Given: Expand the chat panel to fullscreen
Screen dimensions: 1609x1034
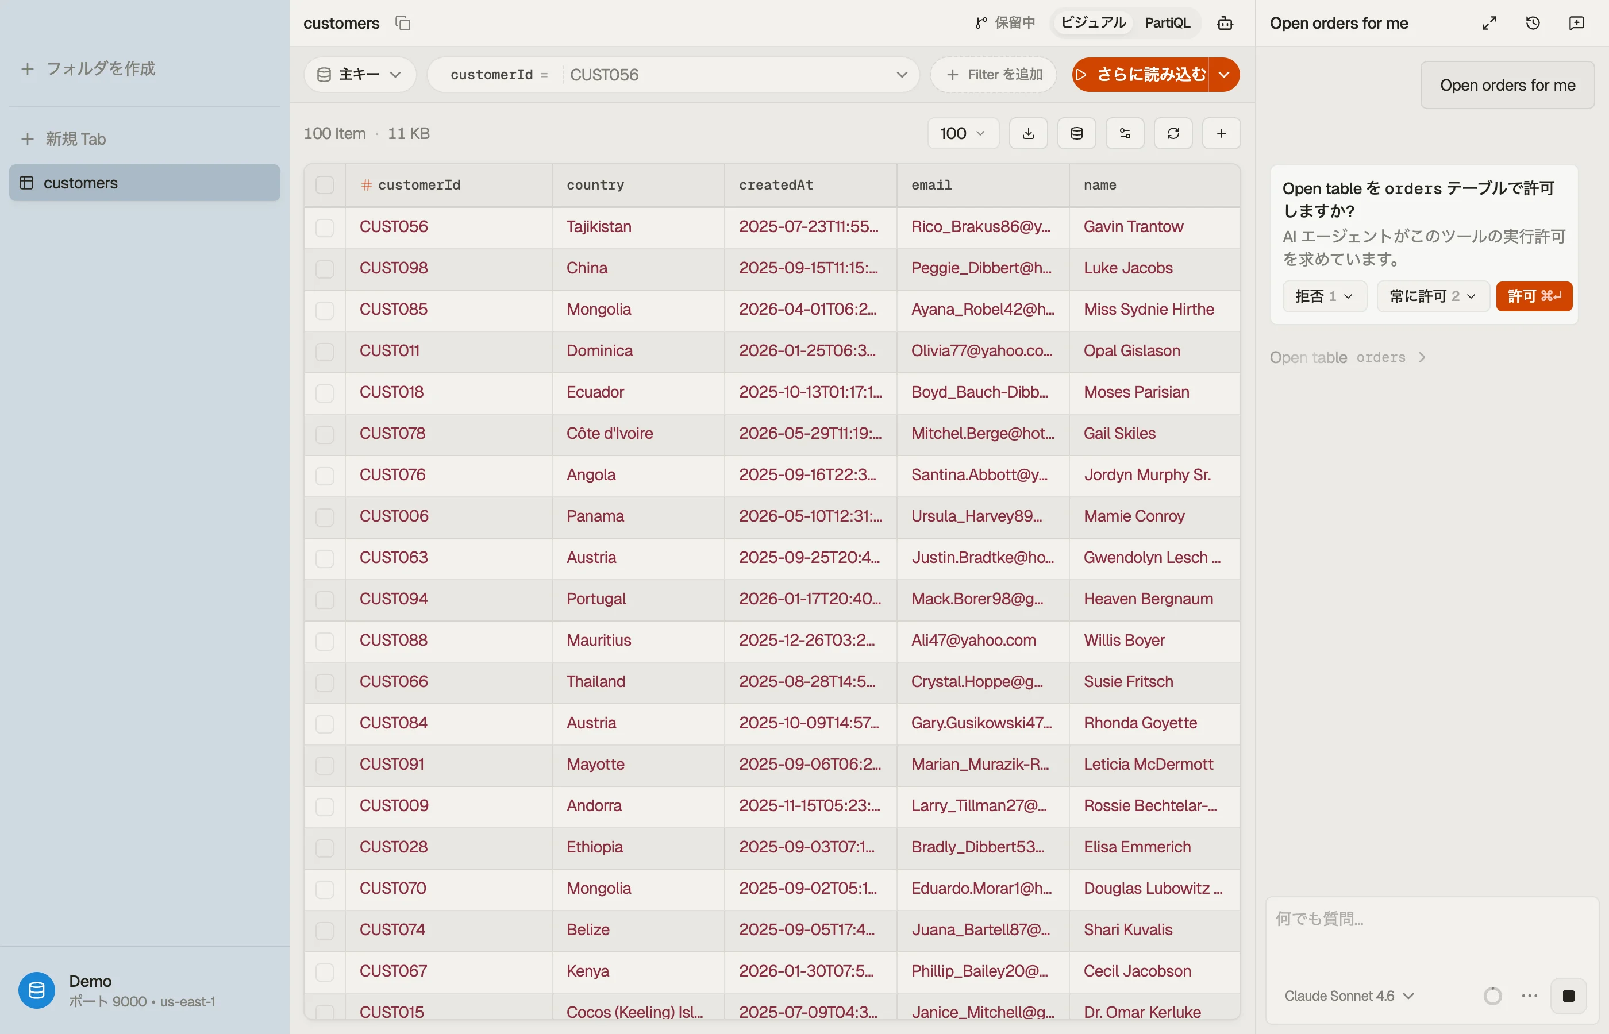Looking at the screenshot, I should (1489, 24).
